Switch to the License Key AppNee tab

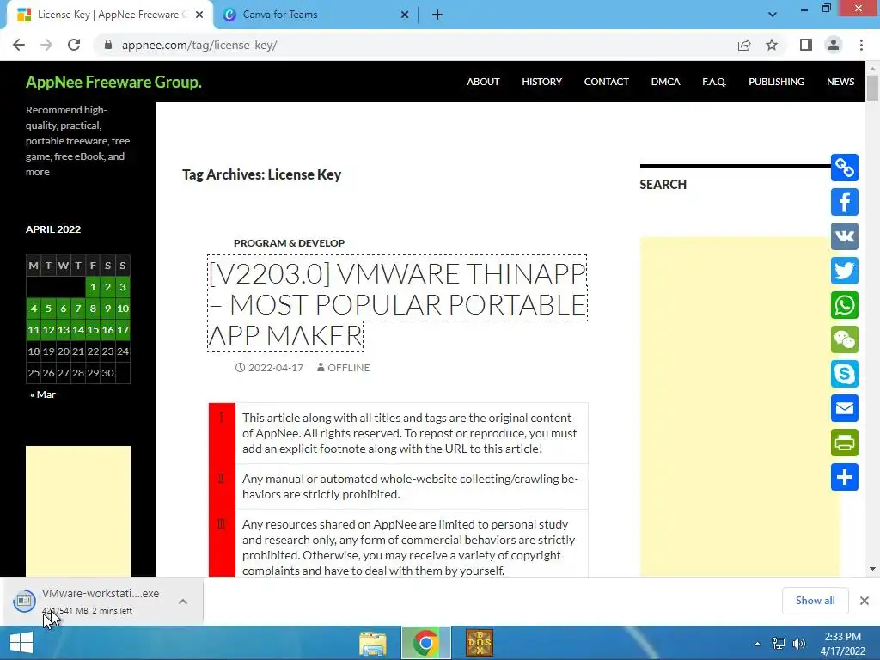[108, 15]
